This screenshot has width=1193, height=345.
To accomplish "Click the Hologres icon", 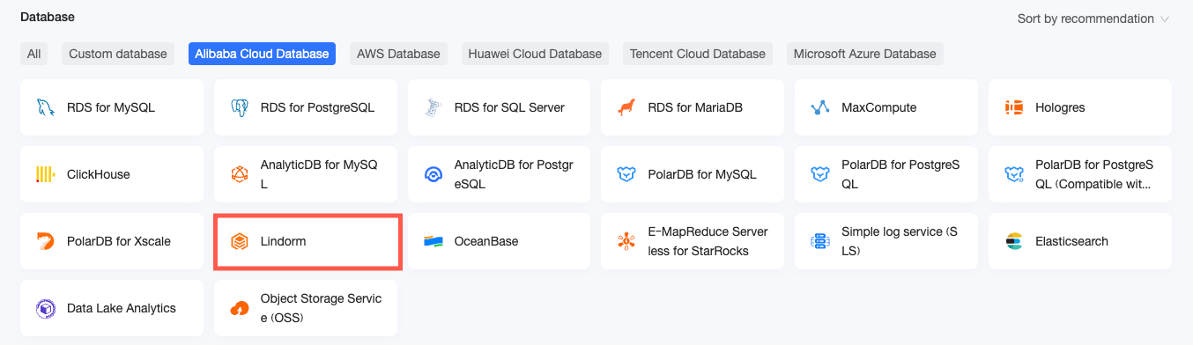I will [x=1014, y=107].
